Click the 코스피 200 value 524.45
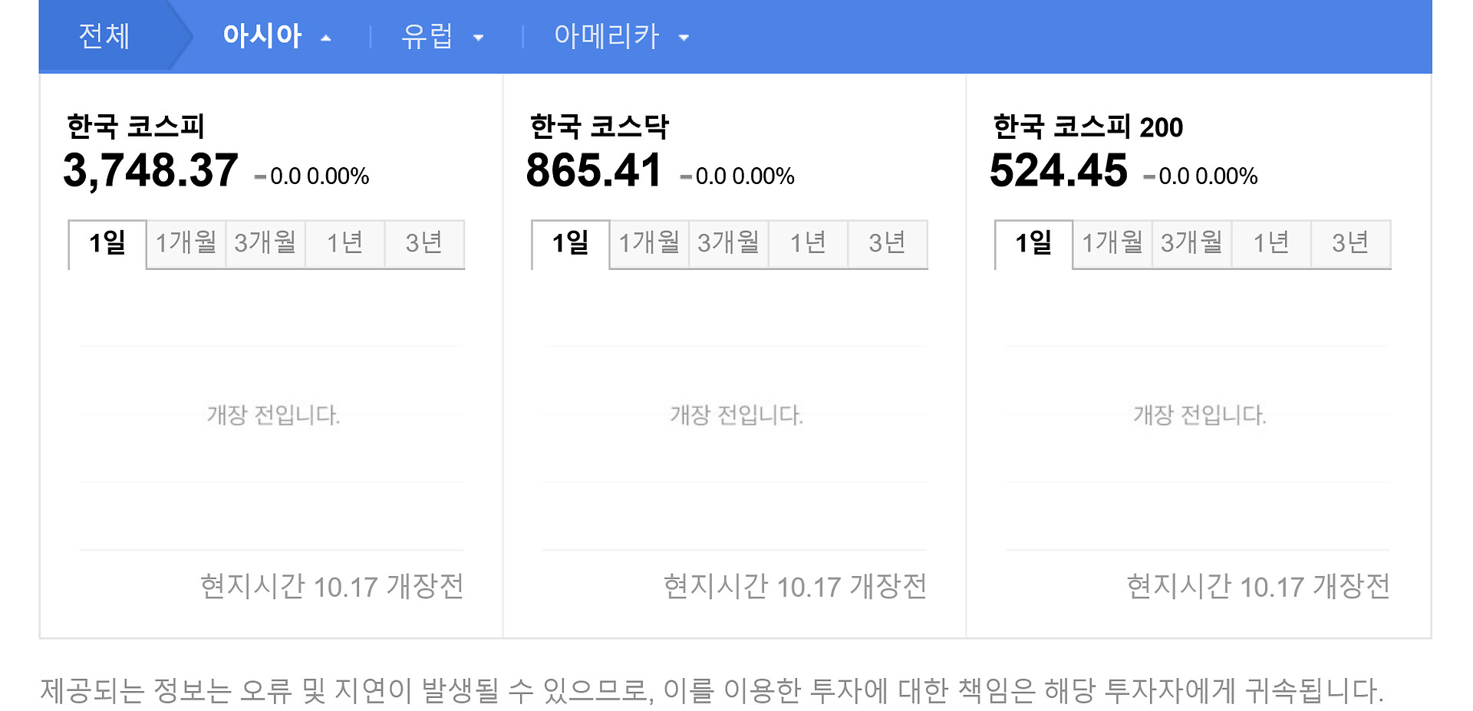1473x711 pixels. point(1059,170)
